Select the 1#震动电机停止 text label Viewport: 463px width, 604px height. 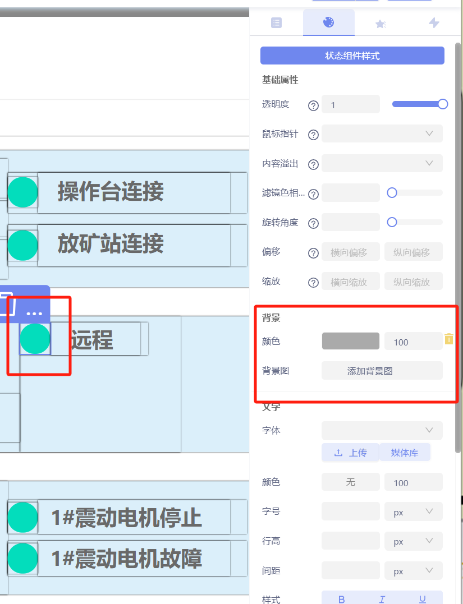[x=126, y=517]
